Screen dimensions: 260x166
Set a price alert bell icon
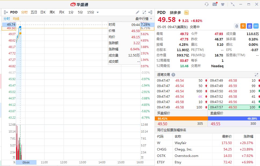237,26
